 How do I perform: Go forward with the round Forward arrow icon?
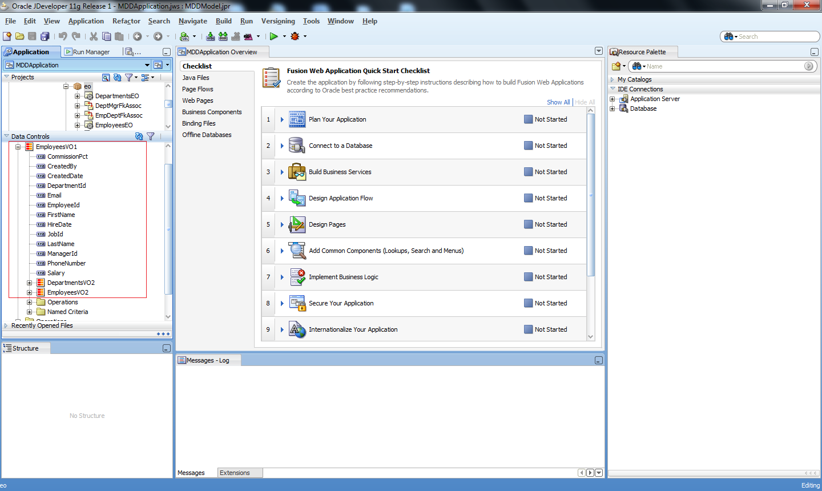158,36
